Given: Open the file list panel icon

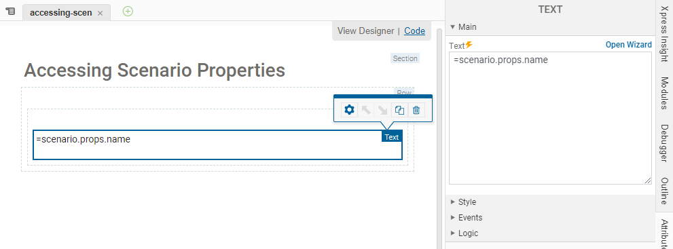Looking at the screenshot, I should point(10,12).
